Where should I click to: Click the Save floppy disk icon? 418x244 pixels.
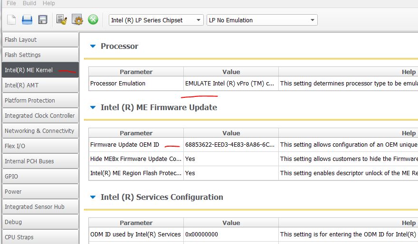click(43, 19)
